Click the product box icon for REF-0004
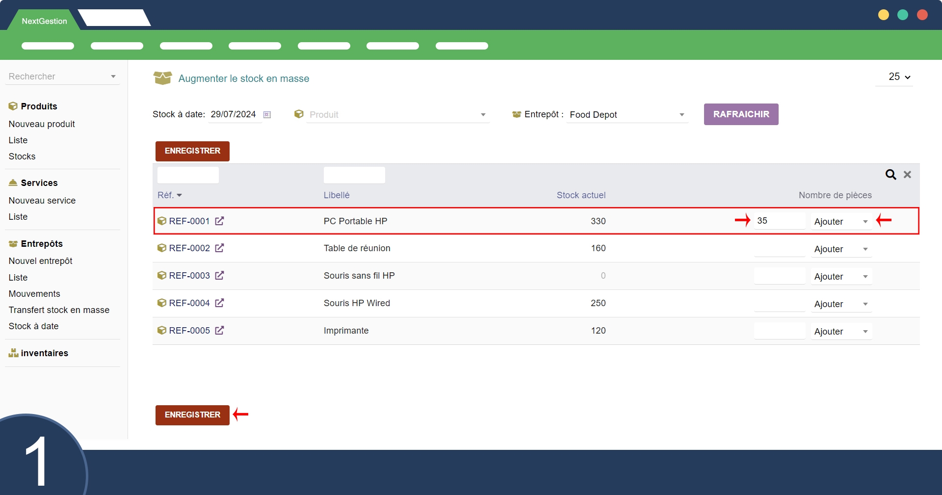 [162, 303]
